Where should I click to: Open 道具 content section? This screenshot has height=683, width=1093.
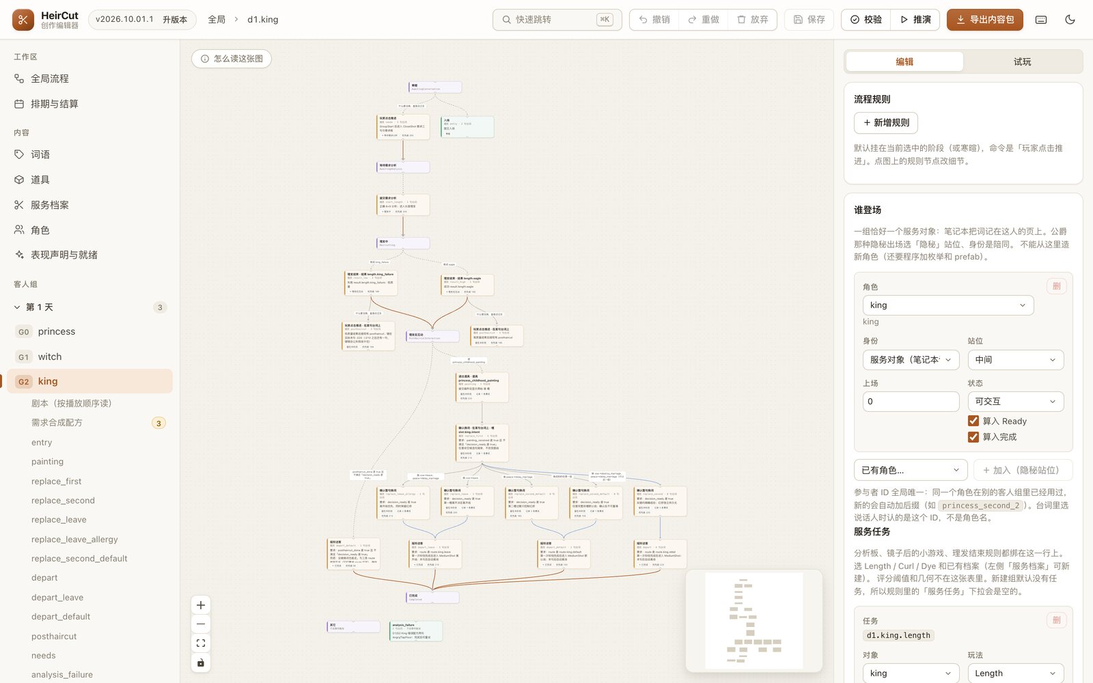pos(89,180)
